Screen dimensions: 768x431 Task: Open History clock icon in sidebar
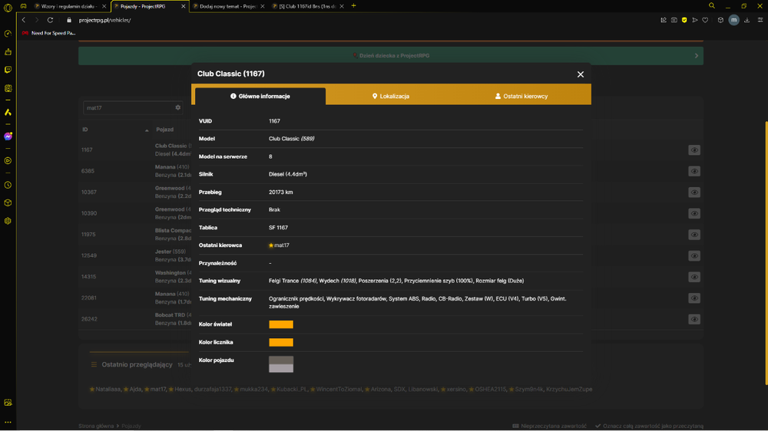[8, 185]
